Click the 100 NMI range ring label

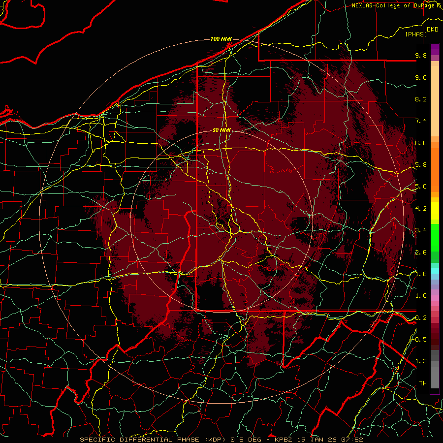pos(221,39)
